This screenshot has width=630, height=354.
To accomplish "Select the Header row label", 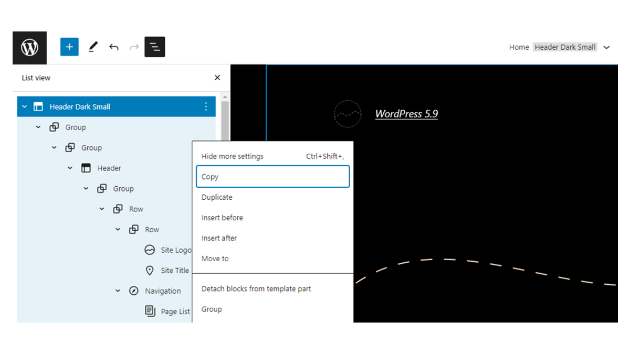I will (109, 168).
